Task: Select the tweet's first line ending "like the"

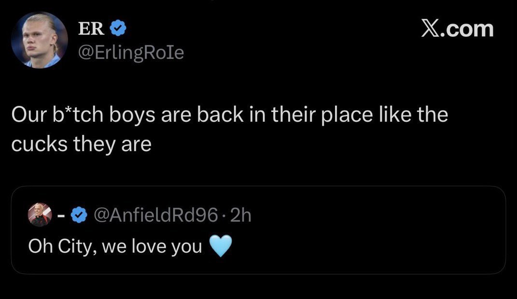Action: (x=229, y=115)
